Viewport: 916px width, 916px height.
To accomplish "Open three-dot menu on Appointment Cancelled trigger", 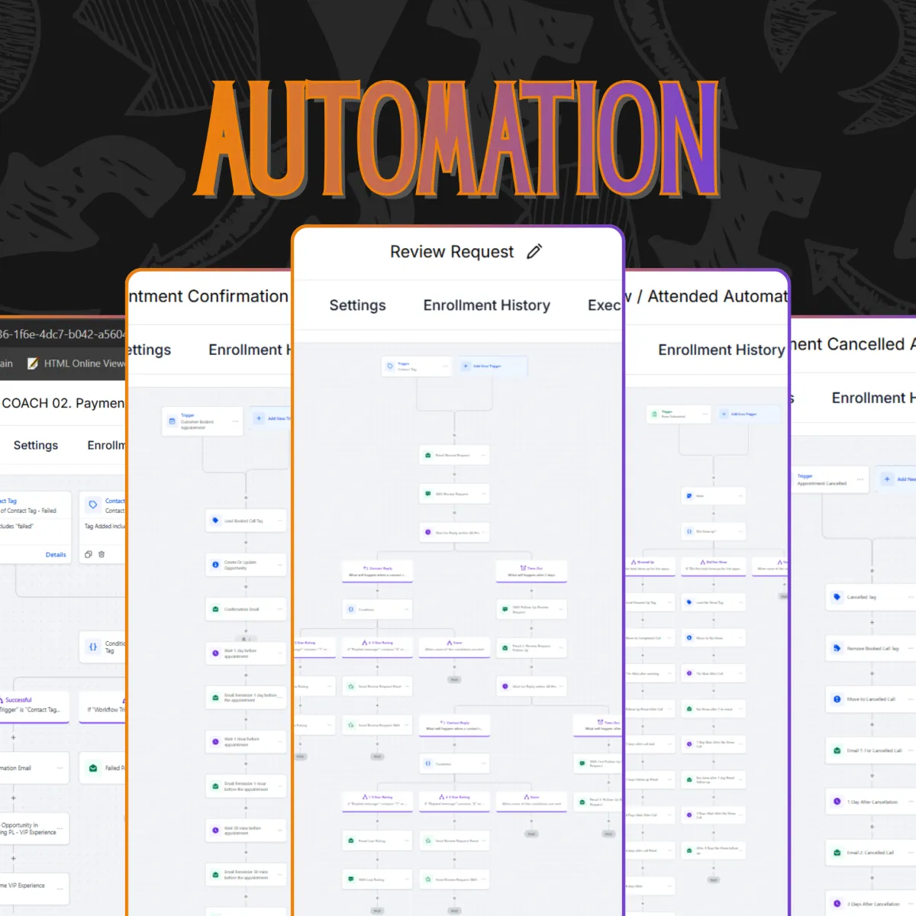I will coord(860,479).
